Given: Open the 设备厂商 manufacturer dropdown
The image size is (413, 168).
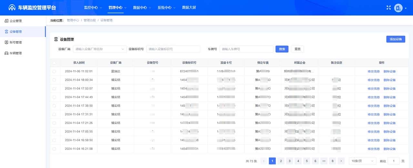Looking at the screenshot, I should pyautogui.click(x=100, y=49).
